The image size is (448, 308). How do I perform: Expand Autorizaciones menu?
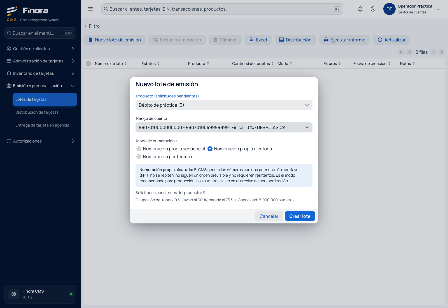pos(40,141)
